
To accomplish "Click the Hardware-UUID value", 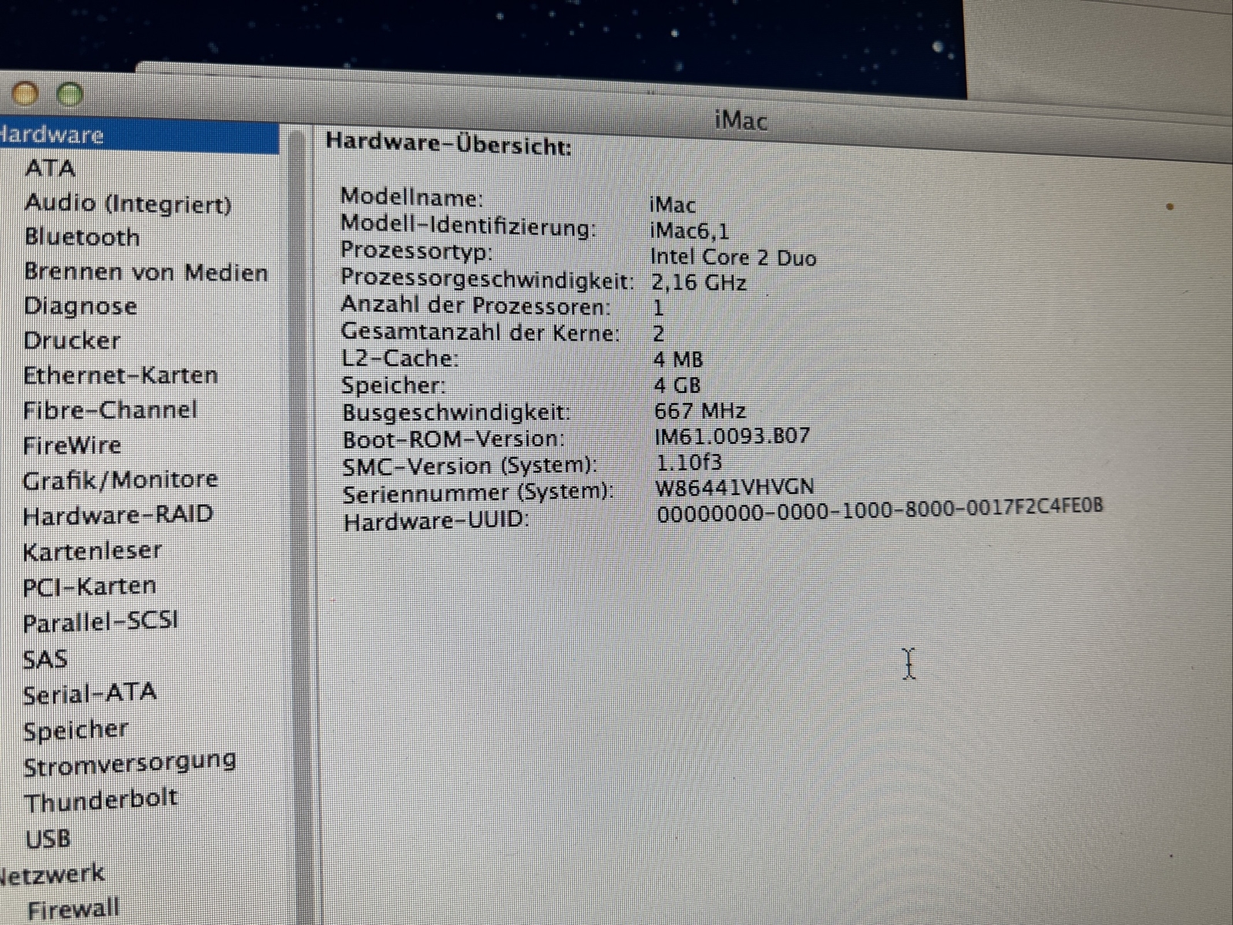I will click(880, 509).
